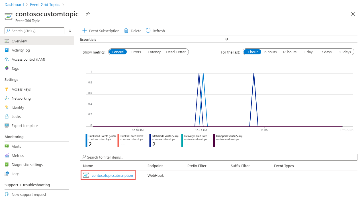Show Errors metrics instead of General
Viewport: 362px width, 205px height.
pyautogui.click(x=136, y=52)
